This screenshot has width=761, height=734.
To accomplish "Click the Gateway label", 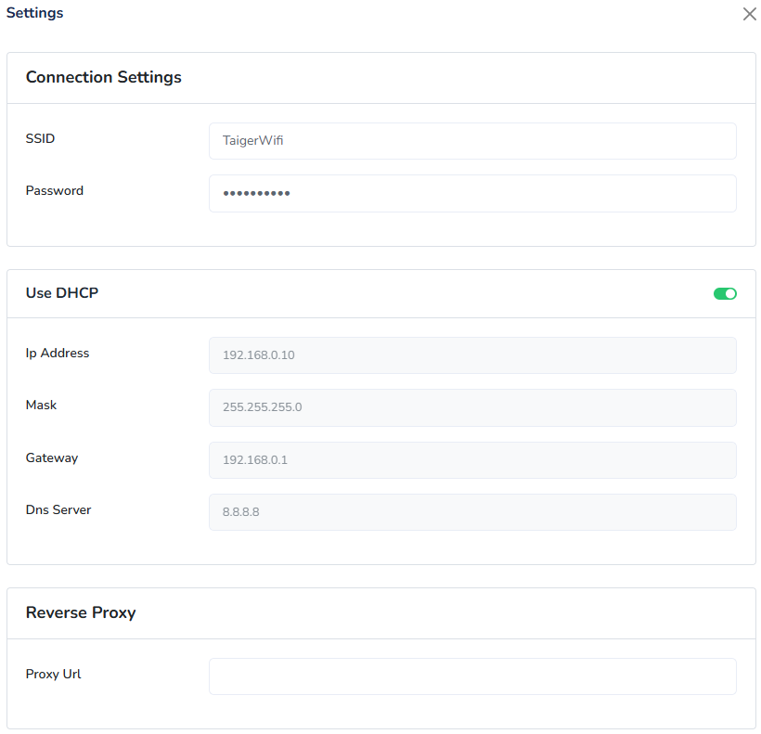I will click(x=52, y=457).
